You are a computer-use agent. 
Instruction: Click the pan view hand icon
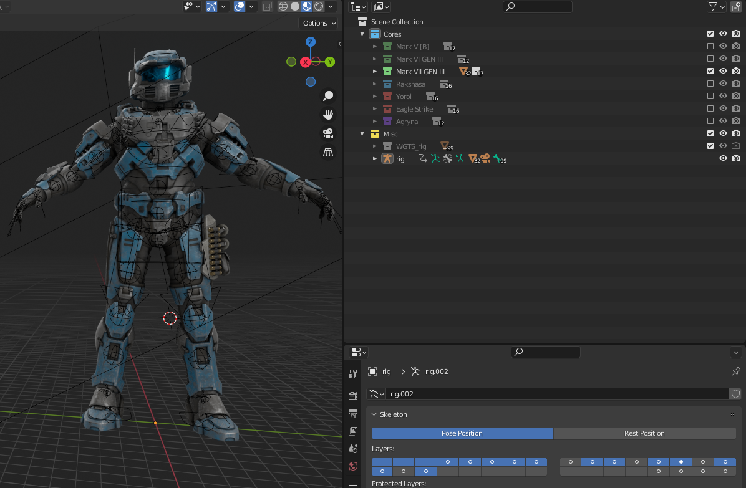click(327, 115)
